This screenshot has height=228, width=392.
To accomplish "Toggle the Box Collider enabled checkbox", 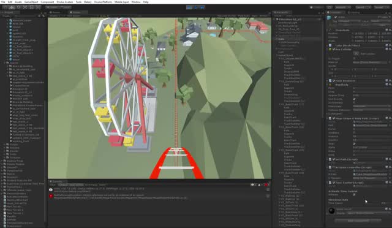I will pos(334,49).
